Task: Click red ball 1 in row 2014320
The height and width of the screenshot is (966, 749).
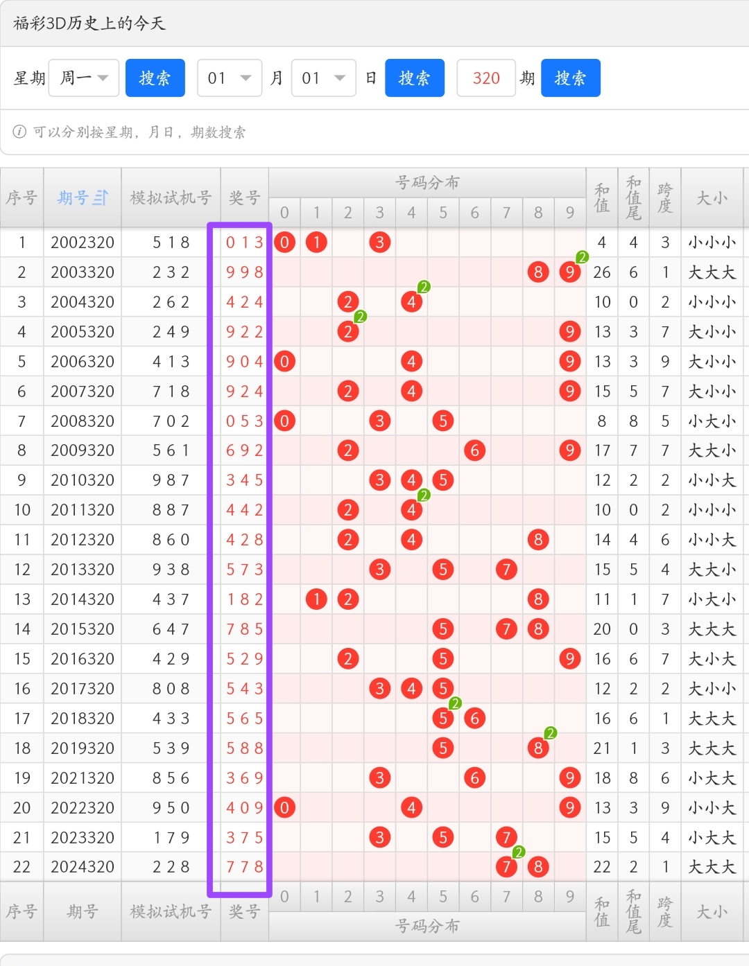Action: point(316,599)
